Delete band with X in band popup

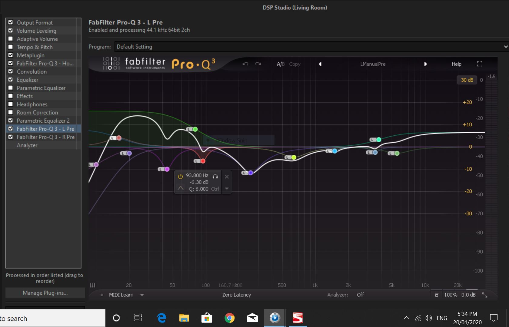[227, 177]
